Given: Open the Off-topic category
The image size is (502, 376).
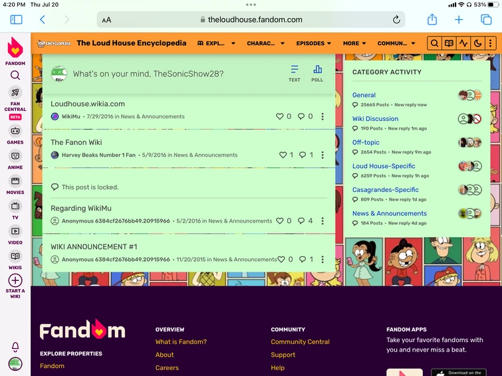Looking at the screenshot, I should [x=366, y=142].
